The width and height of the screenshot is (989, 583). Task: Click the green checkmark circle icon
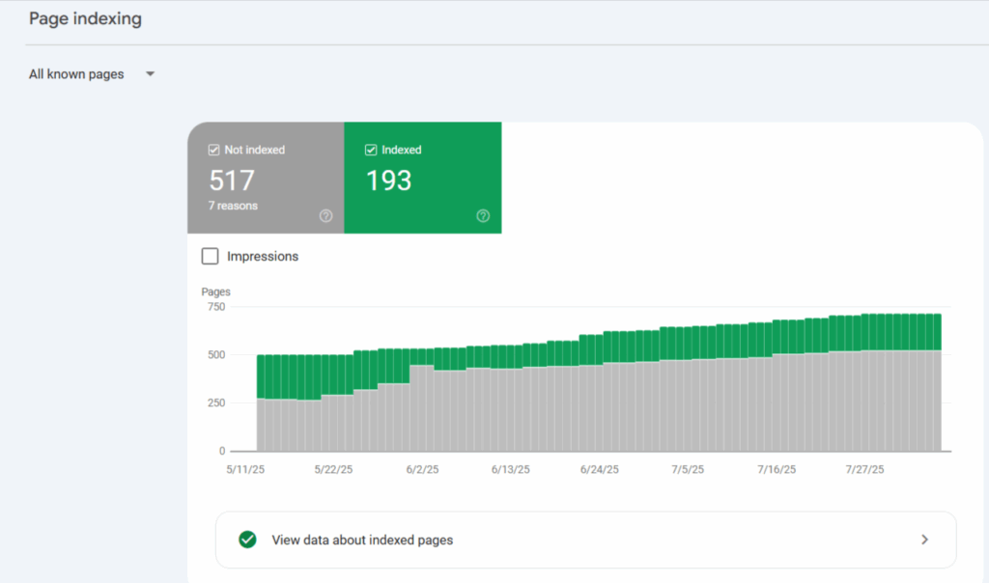[247, 540]
